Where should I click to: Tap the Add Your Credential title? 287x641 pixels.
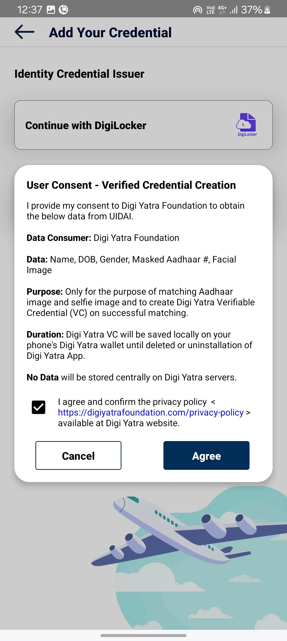110,32
